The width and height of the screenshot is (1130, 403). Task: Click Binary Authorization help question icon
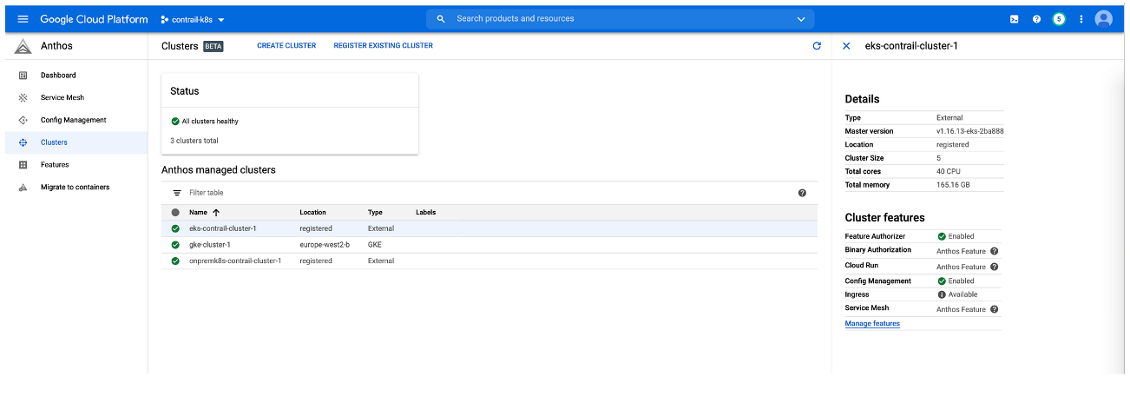pos(994,250)
